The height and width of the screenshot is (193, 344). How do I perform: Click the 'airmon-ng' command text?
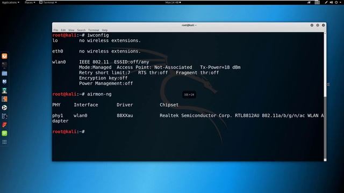[x=99, y=94]
